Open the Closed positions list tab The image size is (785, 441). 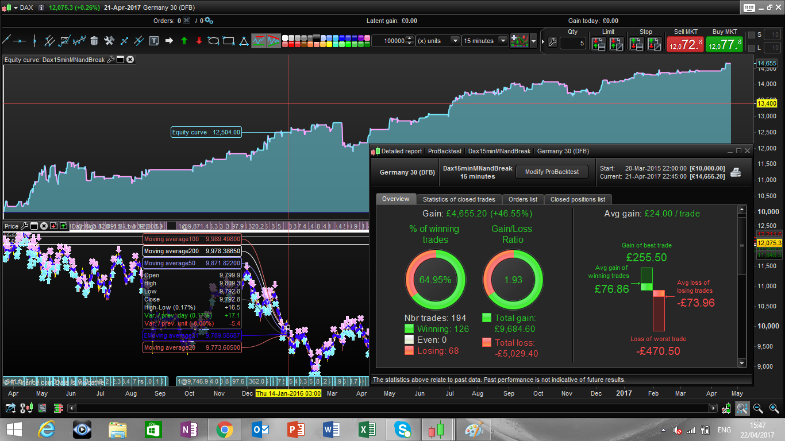tap(577, 199)
